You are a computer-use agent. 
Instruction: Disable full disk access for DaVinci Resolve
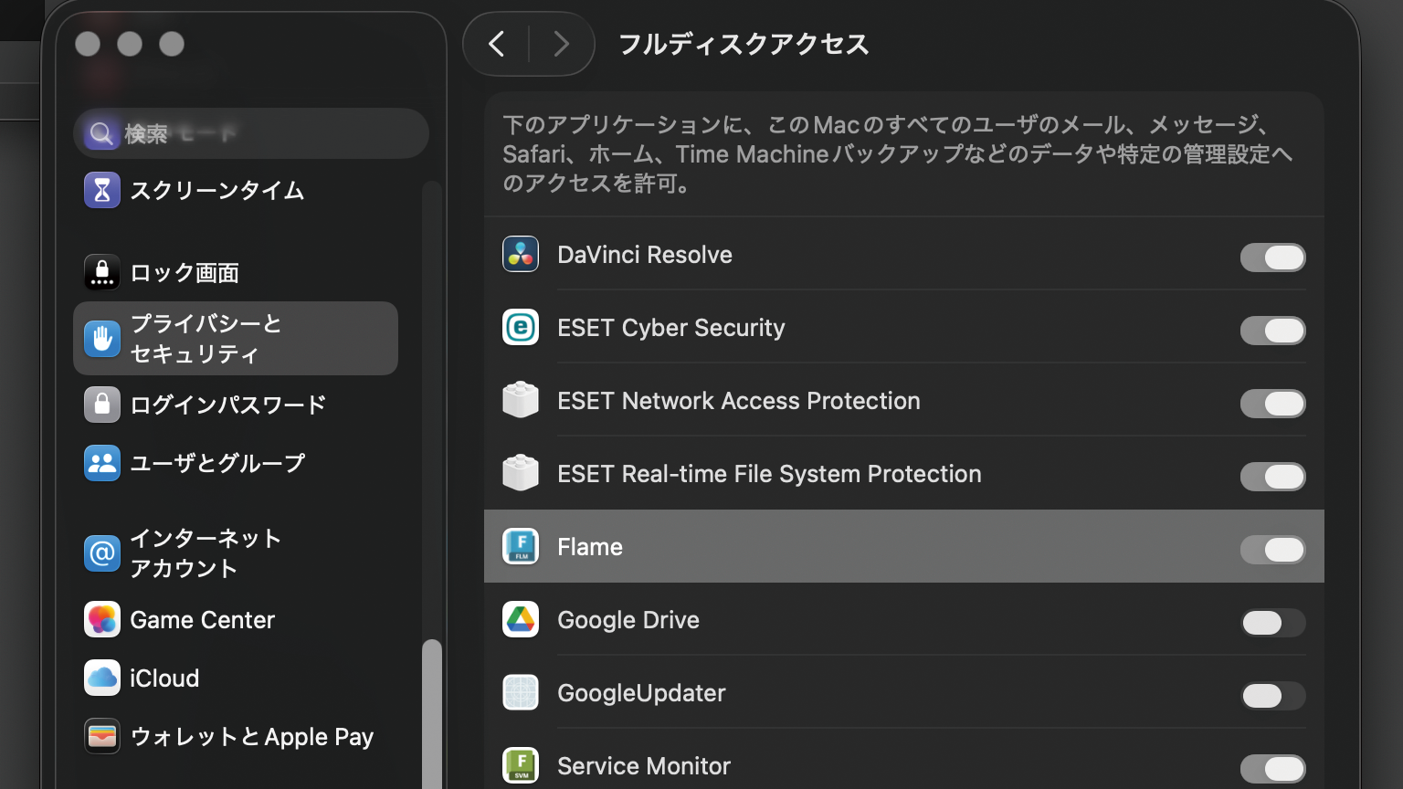tap(1272, 258)
